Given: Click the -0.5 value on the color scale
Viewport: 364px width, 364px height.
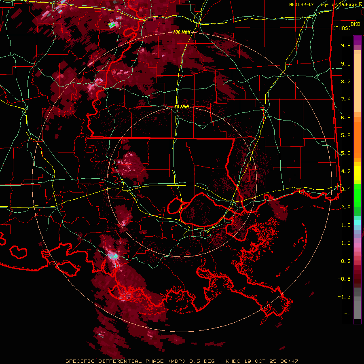Looking at the screenshot, I should [x=345, y=279].
